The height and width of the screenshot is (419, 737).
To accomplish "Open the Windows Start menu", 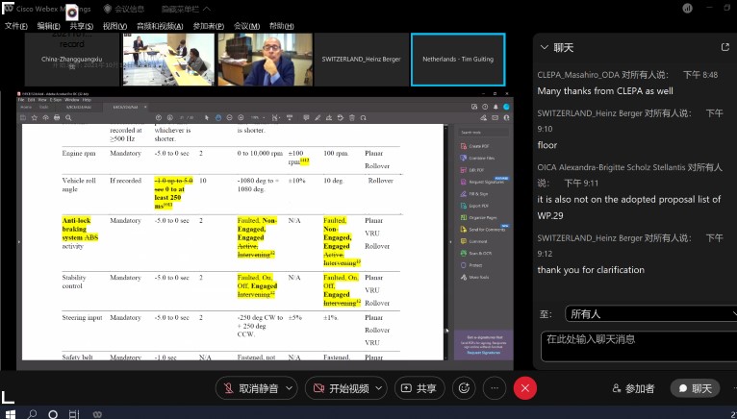I will click(x=8, y=413).
